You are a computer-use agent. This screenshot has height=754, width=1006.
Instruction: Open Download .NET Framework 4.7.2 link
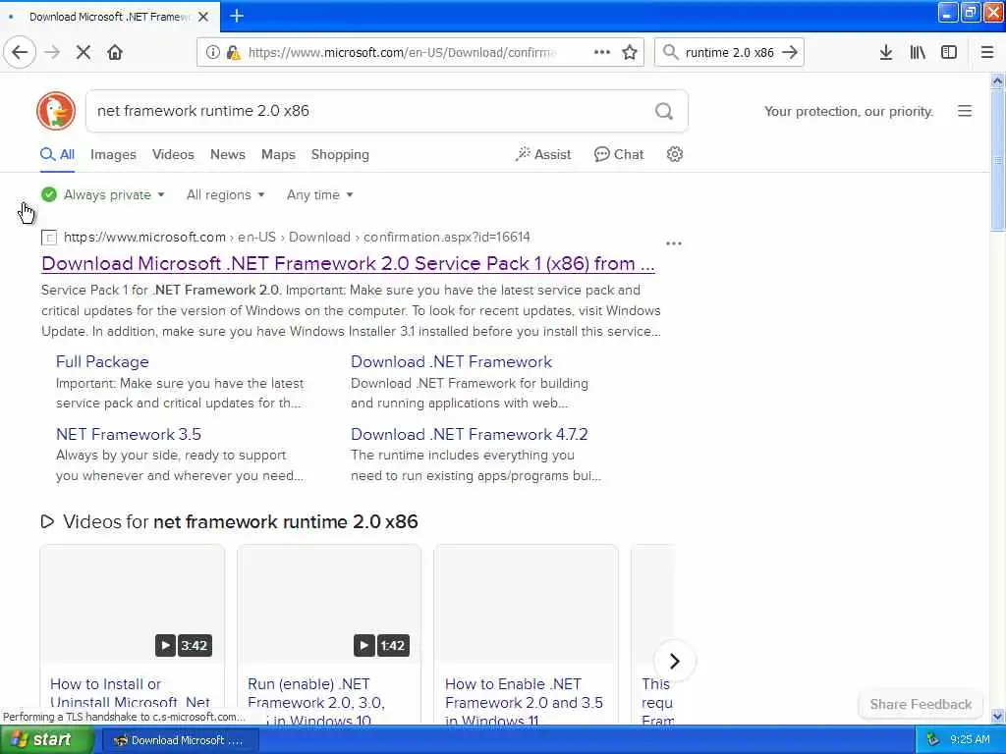[469, 434]
